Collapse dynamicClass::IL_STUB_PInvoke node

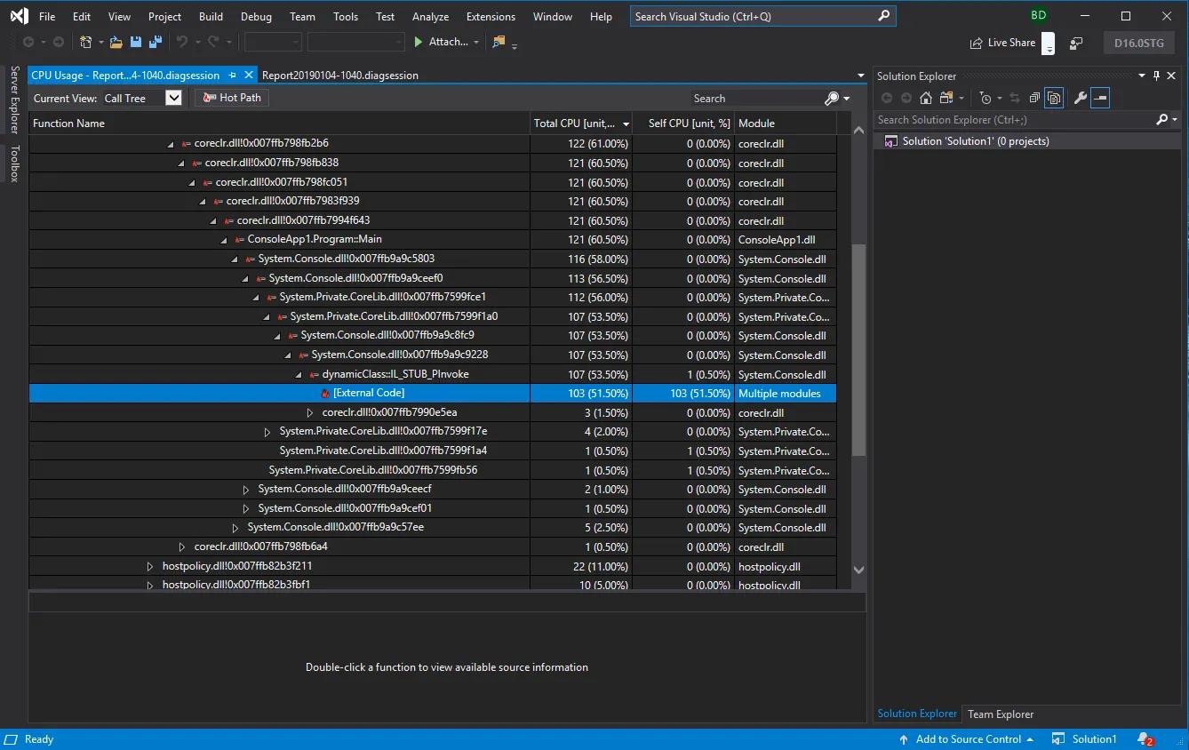tap(299, 375)
